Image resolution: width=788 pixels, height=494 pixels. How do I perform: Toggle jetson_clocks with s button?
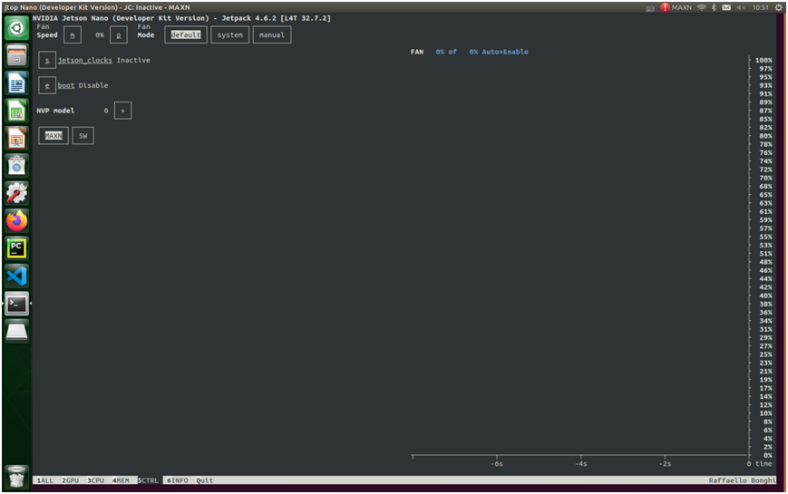[47, 61]
